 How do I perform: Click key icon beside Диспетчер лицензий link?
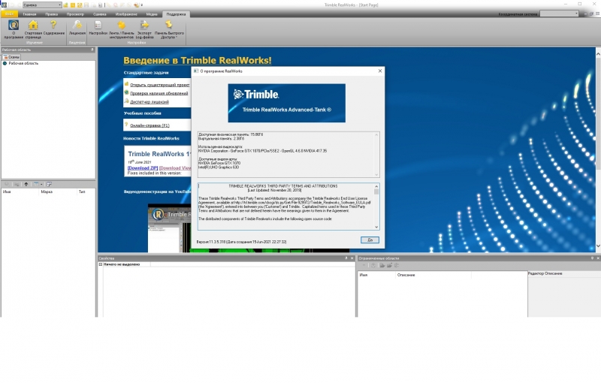(126, 101)
